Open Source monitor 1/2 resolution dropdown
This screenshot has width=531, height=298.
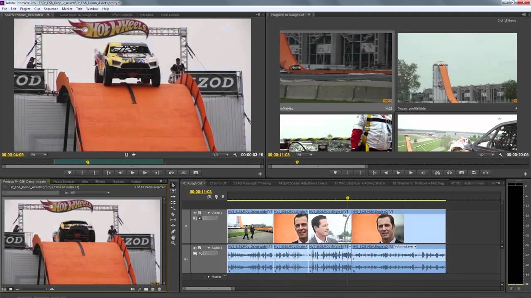tap(221, 155)
